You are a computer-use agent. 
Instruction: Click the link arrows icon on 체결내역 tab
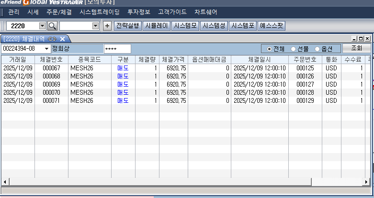[x=52, y=39]
